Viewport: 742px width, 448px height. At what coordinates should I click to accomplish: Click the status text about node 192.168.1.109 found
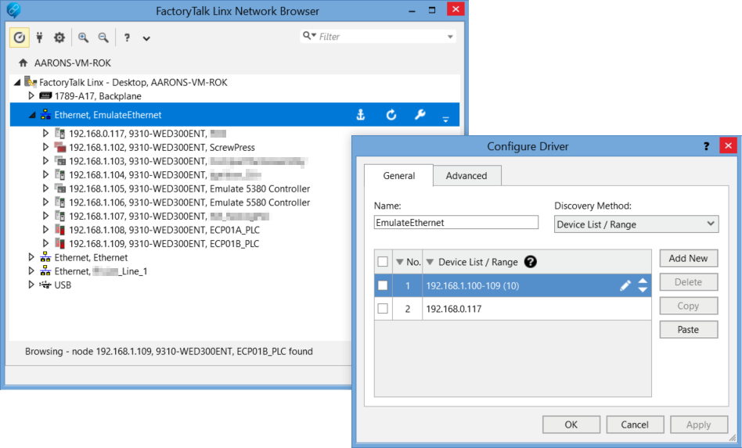[169, 351]
